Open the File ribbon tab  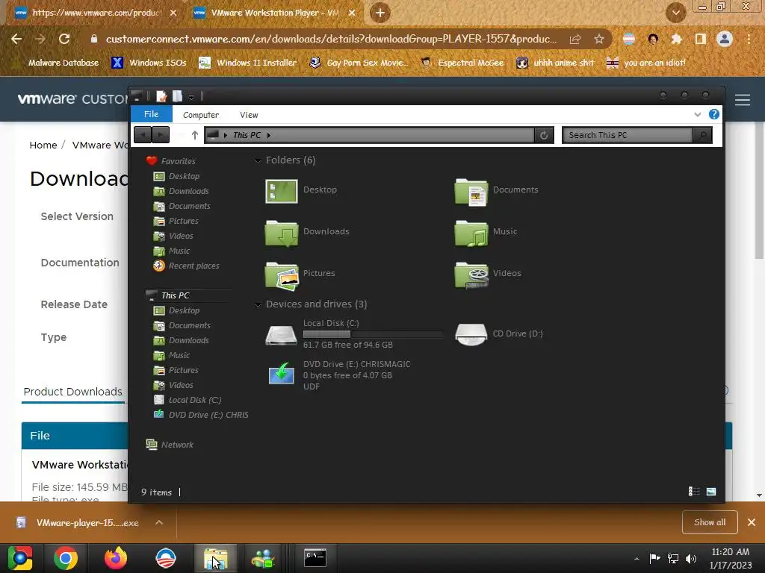point(151,114)
